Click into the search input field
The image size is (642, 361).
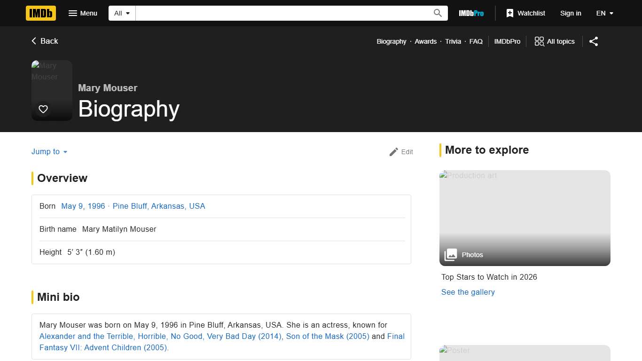coord(282,13)
